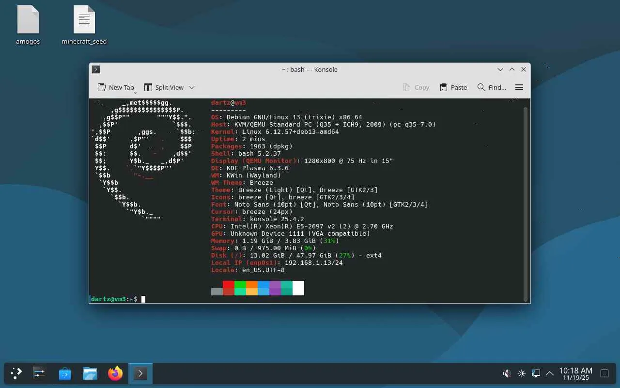Viewport: 620px width, 388px height.
Task: Expand the Split View dropdown arrow
Action: click(192, 87)
